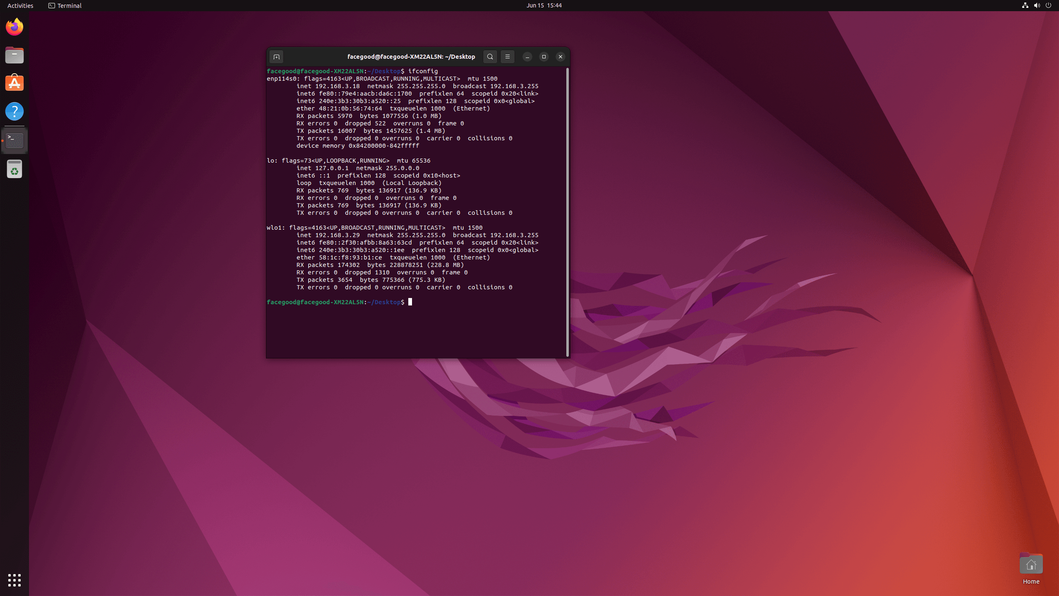
Task: Open the clock showing Jun 15 15:44
Action: click(544, 5)
